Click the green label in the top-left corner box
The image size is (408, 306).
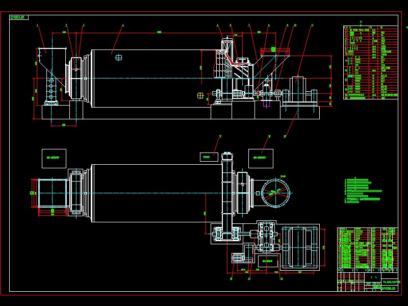coord(19,17)
